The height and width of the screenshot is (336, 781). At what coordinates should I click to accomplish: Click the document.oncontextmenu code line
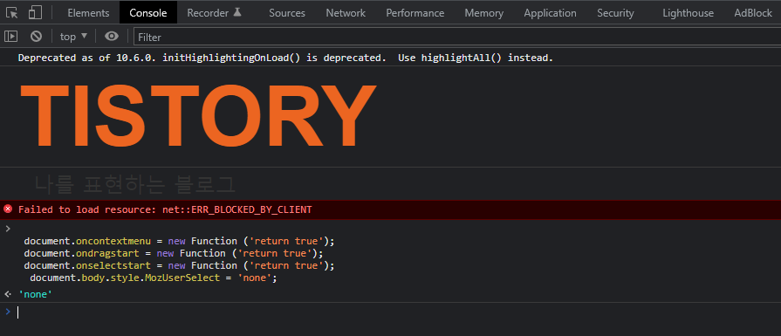(179, 241)
